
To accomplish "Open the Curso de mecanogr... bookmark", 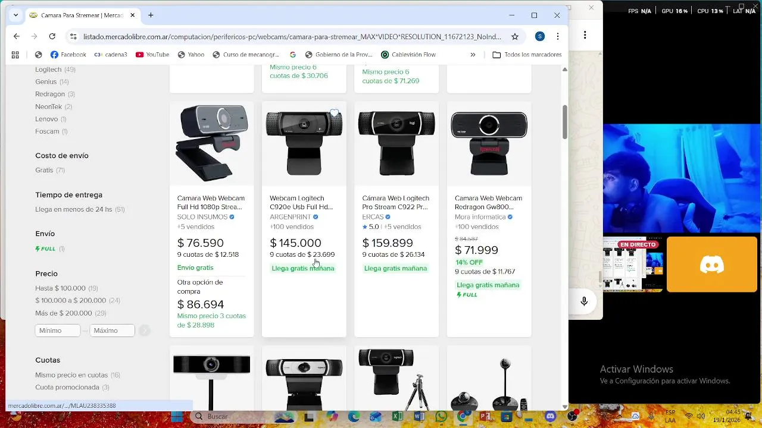I will [245, 55].
